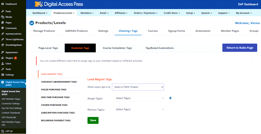Open Course Completion Tags tab
The image size is (261, 134).
point(117,48)
